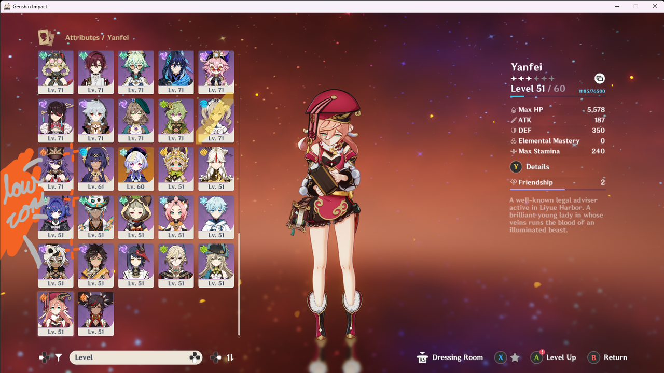664x373 pixels.
Task: Select Heizou's portrait with dark red hair
Action: coord(95,72)
